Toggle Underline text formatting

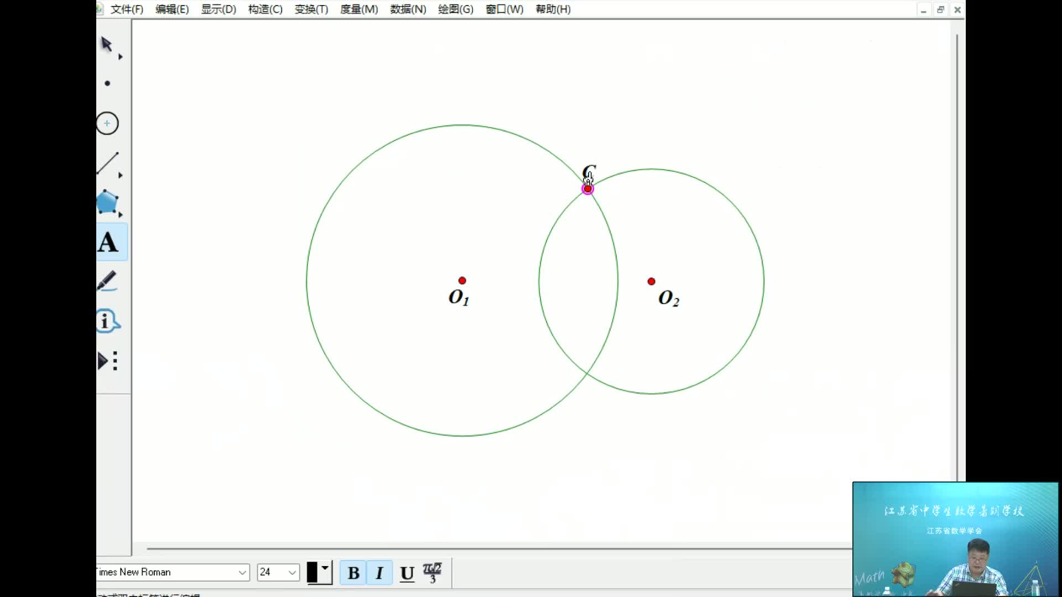click(407, 573)
